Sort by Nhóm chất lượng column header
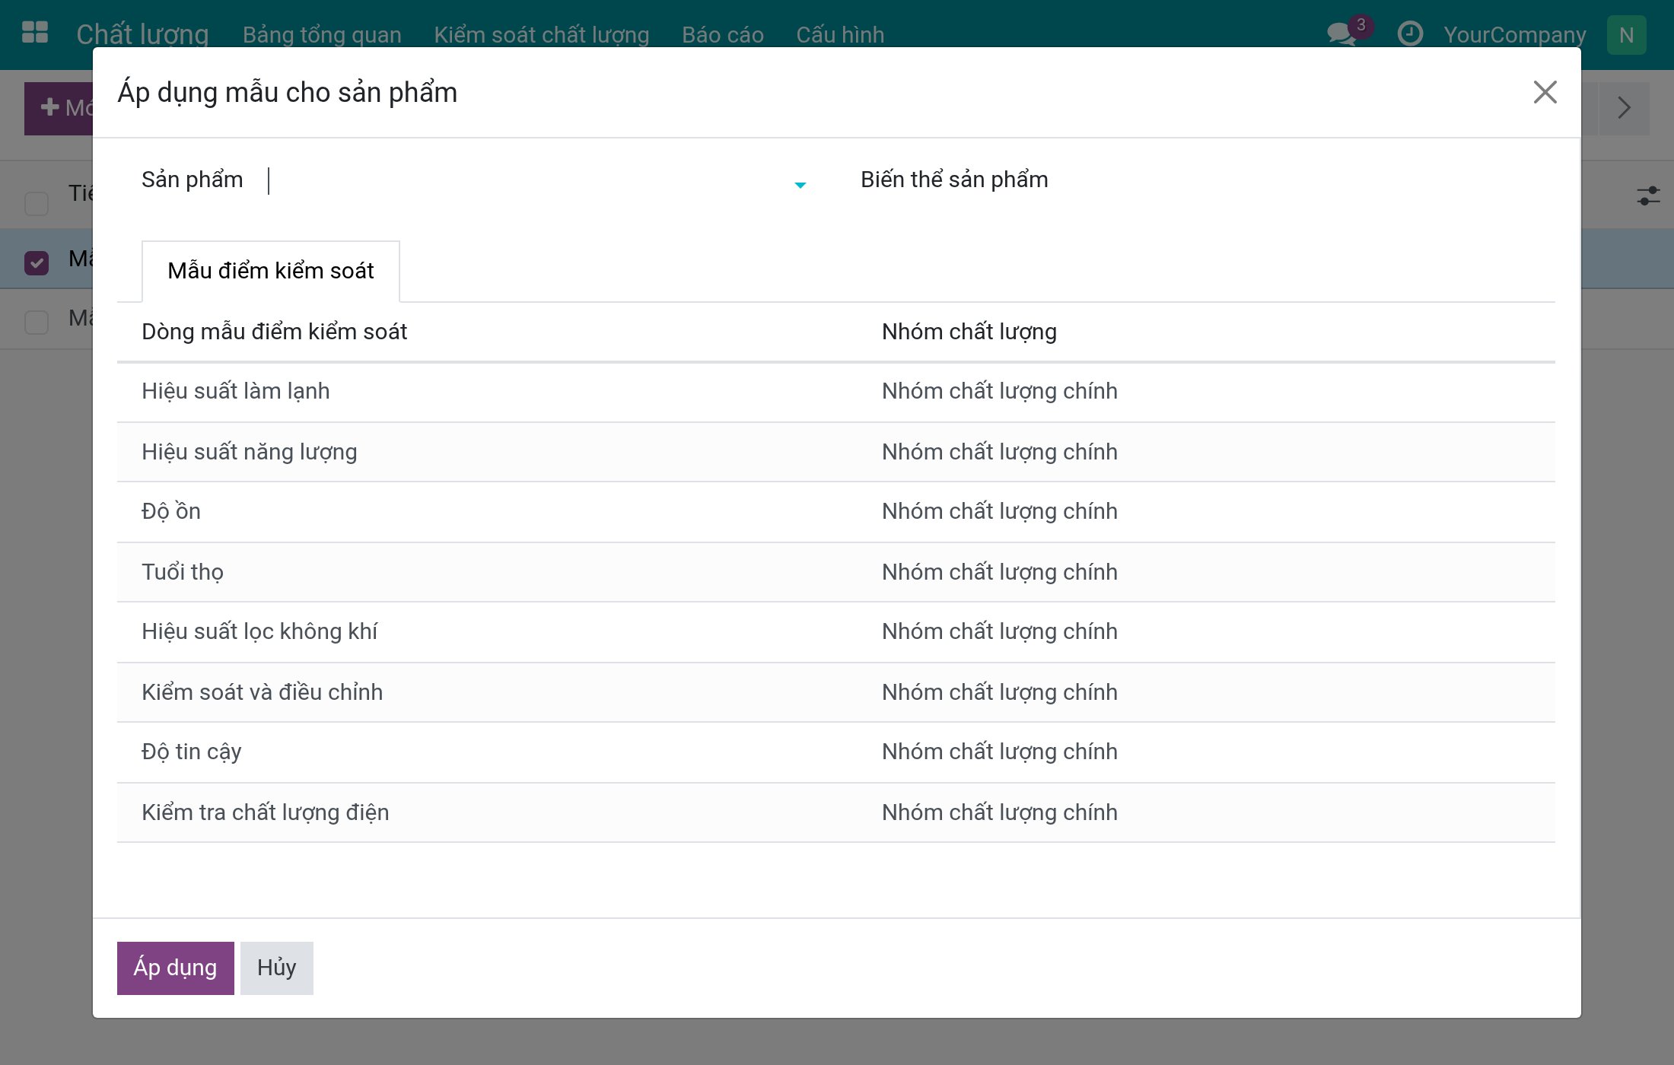 pyautogui.click(x=969, y=332)
